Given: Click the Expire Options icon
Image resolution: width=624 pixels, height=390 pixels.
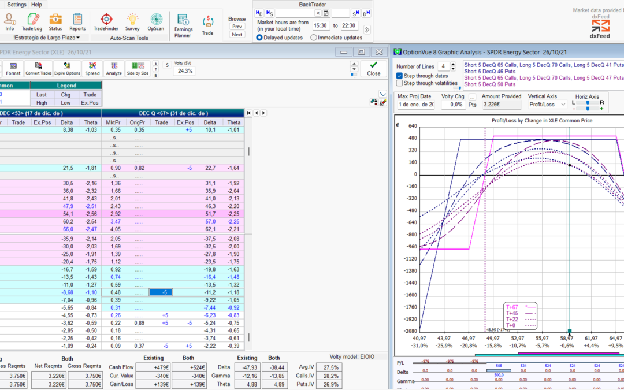Looking at the screenshot, I should coord(67,69).
